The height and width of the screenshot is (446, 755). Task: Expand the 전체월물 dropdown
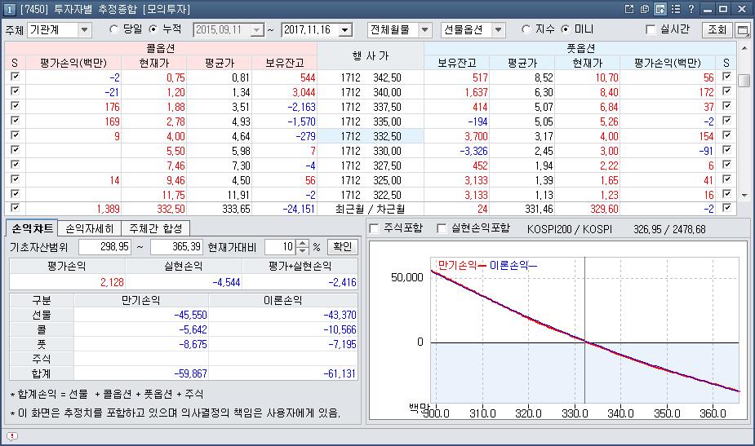pos(424,30)
